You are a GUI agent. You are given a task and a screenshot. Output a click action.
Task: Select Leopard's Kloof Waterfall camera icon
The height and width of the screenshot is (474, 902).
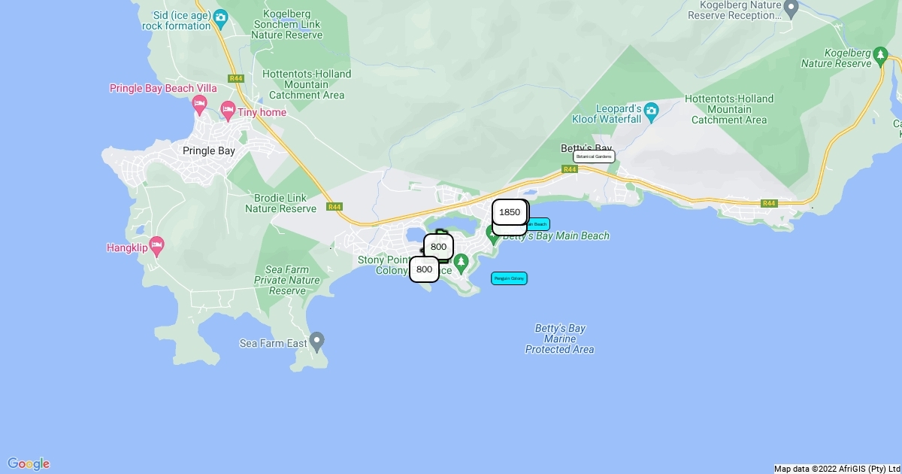click(651, 111)
